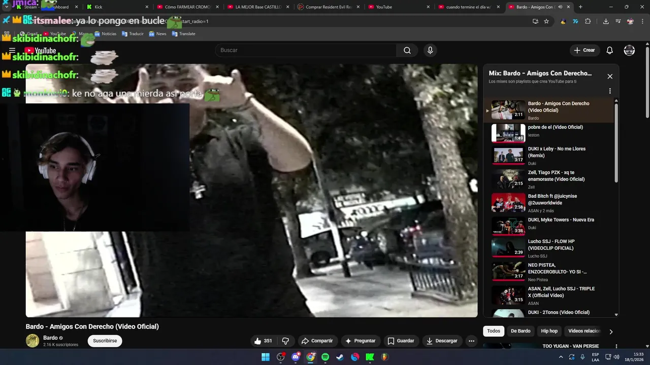Open Chrome extensions puzzle icon
The height and width of the screenshot is (365, 650).
click(x=588, y=21)
